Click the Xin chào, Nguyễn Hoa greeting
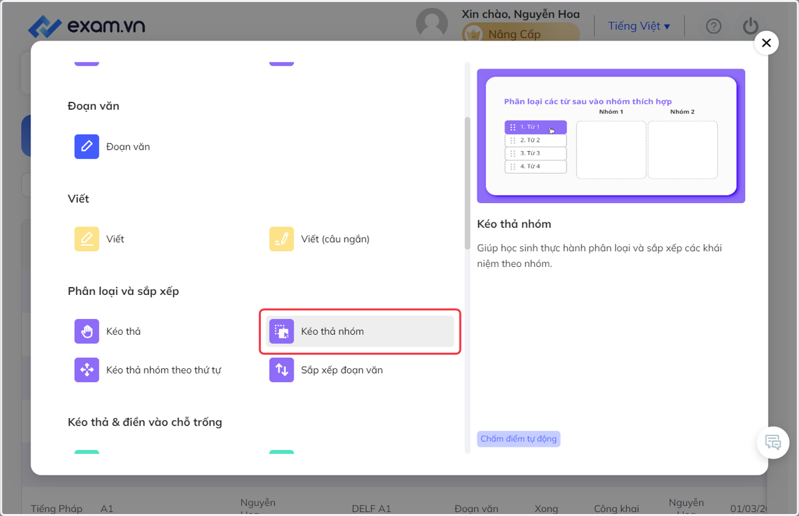The image size is (799, 516). 521,14
